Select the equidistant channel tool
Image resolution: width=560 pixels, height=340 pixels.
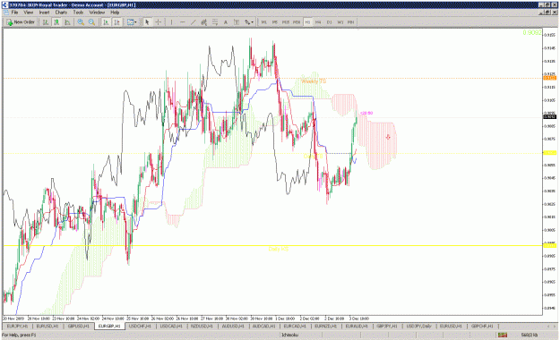(204, 22)
